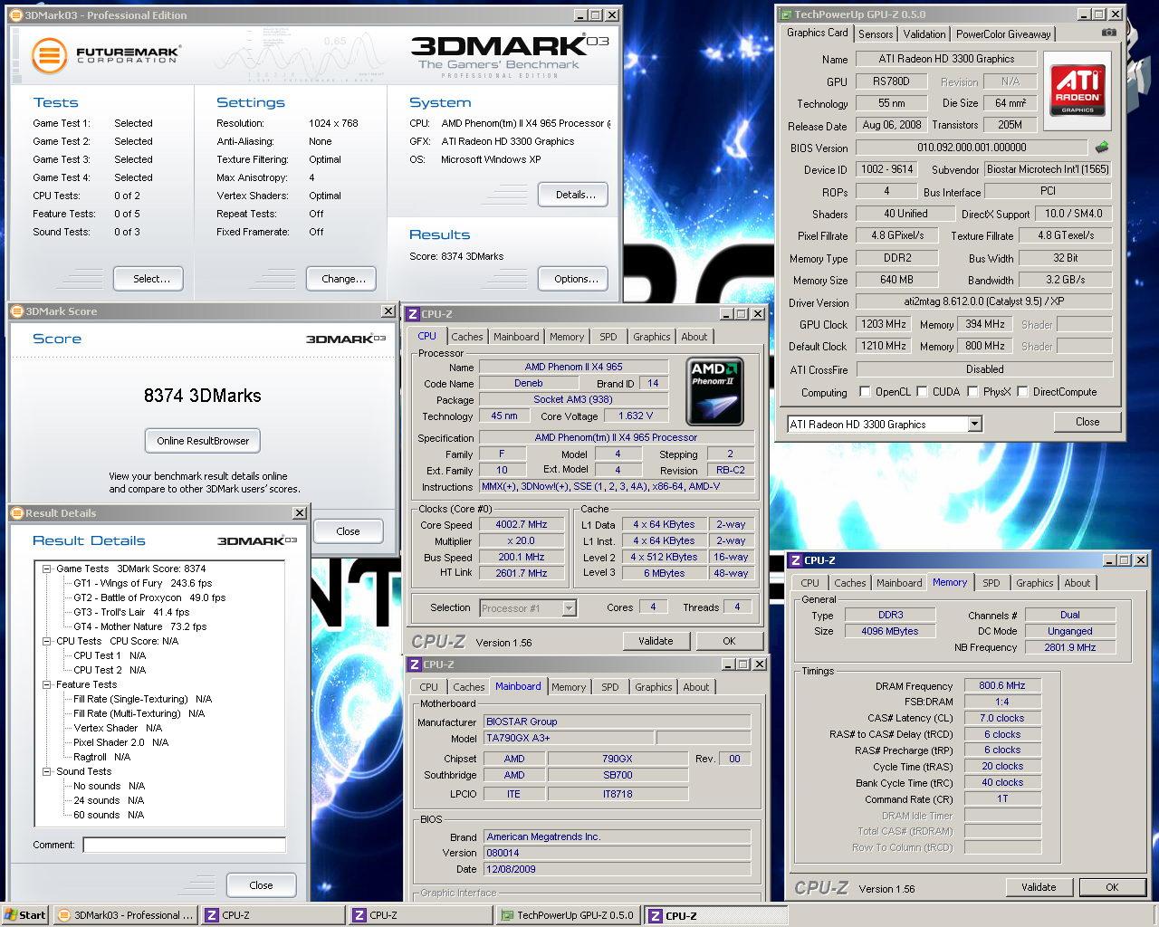This screenshot has height=927, width=1159.
Task: Click the ATI Radeon logo in GPU-Z
Action: tap(1077, 89)
